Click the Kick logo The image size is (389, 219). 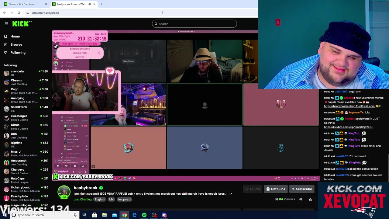point(22,24)
